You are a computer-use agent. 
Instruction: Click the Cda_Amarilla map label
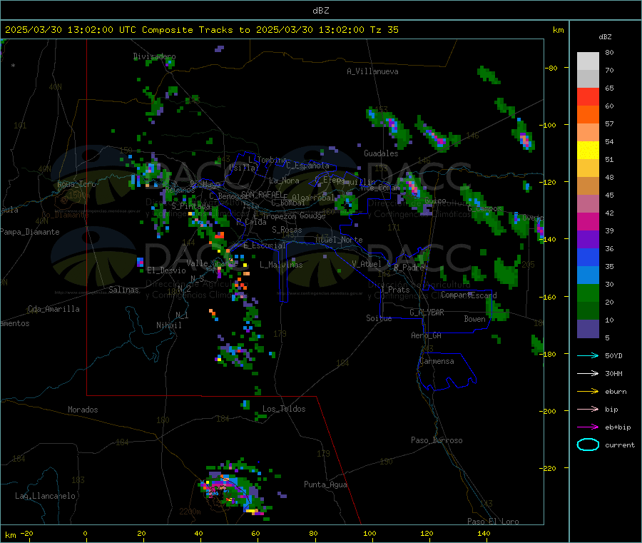[x=53, y=309]
